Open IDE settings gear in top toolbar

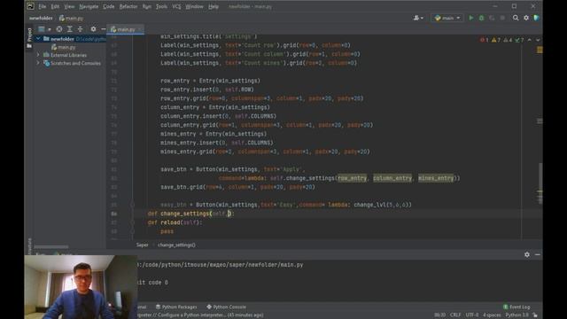click(526, 18)
